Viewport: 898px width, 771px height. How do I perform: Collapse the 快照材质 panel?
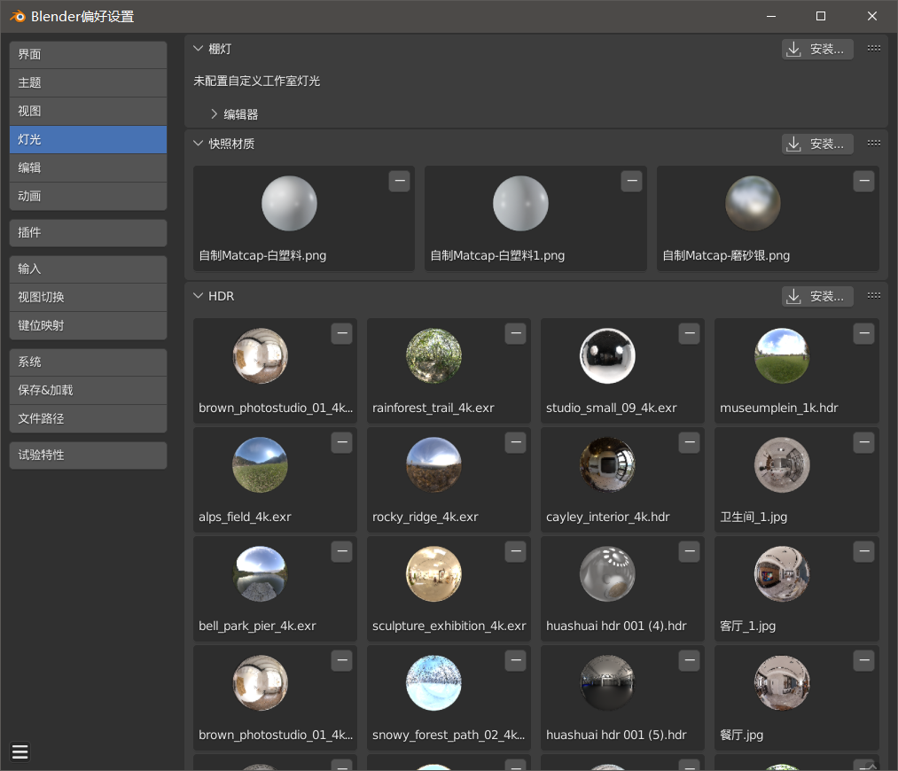click(x=199, y=143)
